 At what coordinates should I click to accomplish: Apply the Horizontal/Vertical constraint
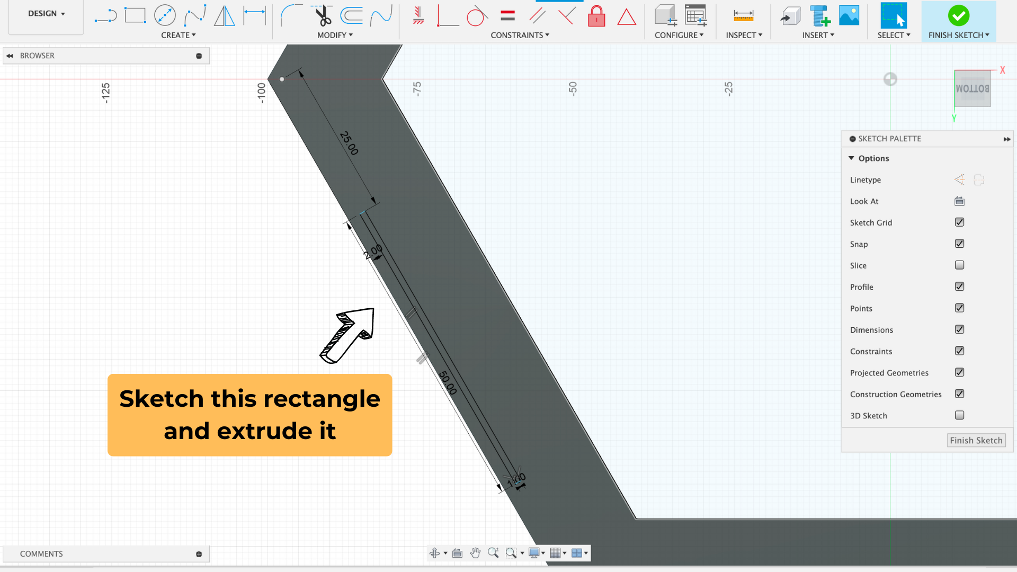(418, 16)
